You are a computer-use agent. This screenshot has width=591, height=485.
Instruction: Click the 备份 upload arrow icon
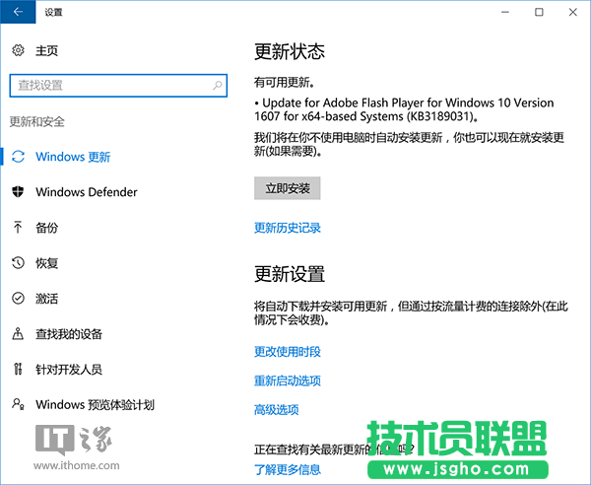click(x=18, y=227)
